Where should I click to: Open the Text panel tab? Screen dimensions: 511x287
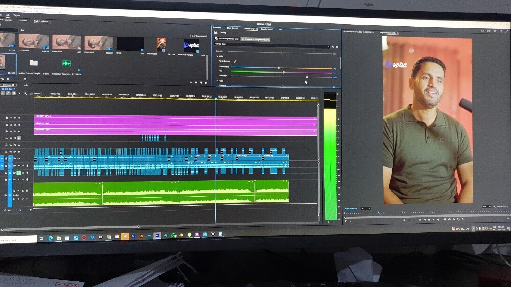pos(280,29)
